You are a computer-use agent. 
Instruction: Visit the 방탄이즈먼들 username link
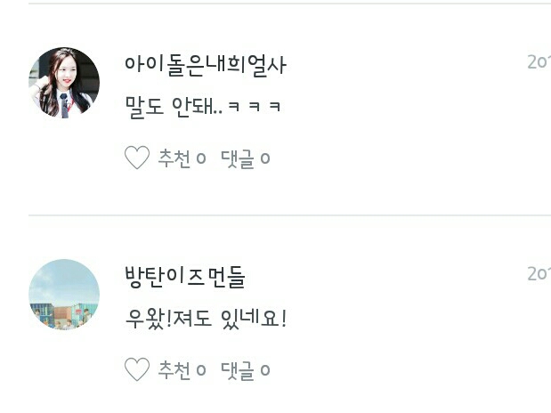[185, 278]
